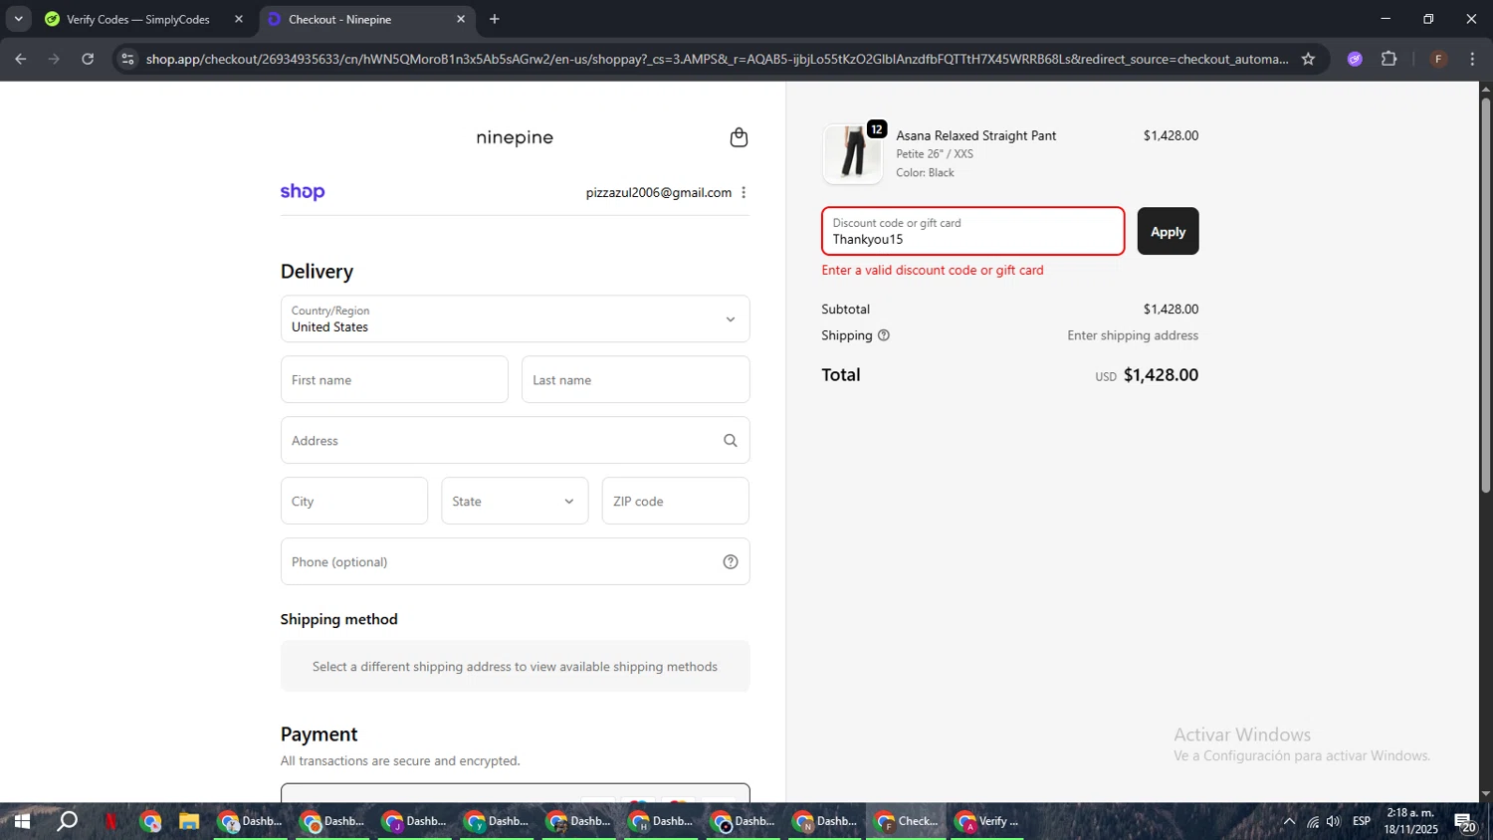Open network settings from tray
This screenshot has width=1493, height=840.
coord(1313,821)
